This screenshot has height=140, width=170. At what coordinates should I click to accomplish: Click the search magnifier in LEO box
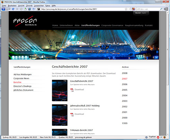click(161, 9)
